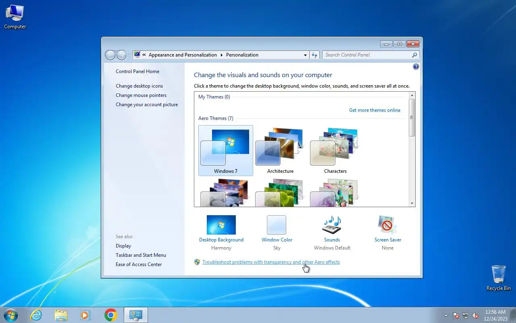The height and width of the screenshot is (323, 516).
Task: Launch Windows Media Player from taskbar
Action: pyautogui.click(x=85, y=315)
